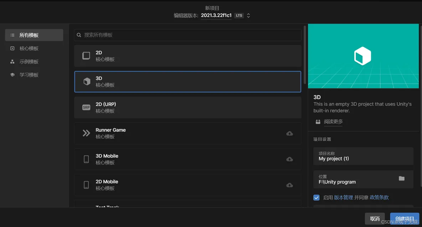
Task: Click the 3D Mobile cloud download icon
Action: [289, 159]
